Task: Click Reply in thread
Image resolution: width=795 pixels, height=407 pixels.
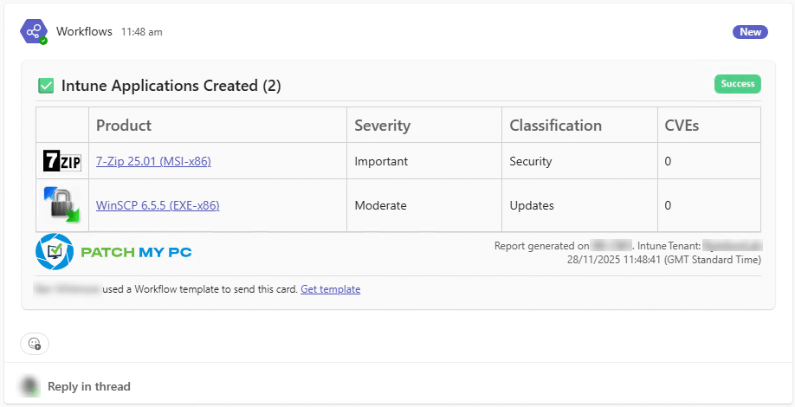Action: click(88, 386)
